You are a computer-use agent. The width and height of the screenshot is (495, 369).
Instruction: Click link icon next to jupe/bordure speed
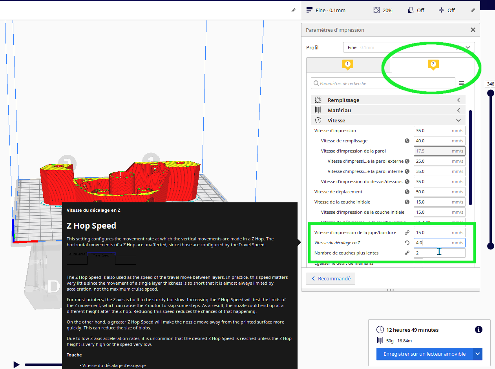(x=407, y=233)
